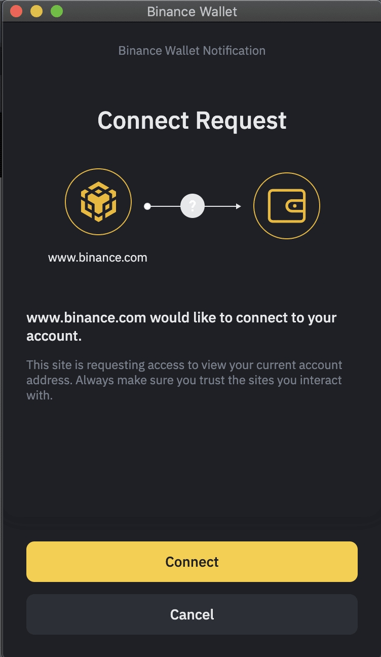Click the connector line between icons
Image resolution: width=381 pixels, height=657 pixels.
pos(166,206)
